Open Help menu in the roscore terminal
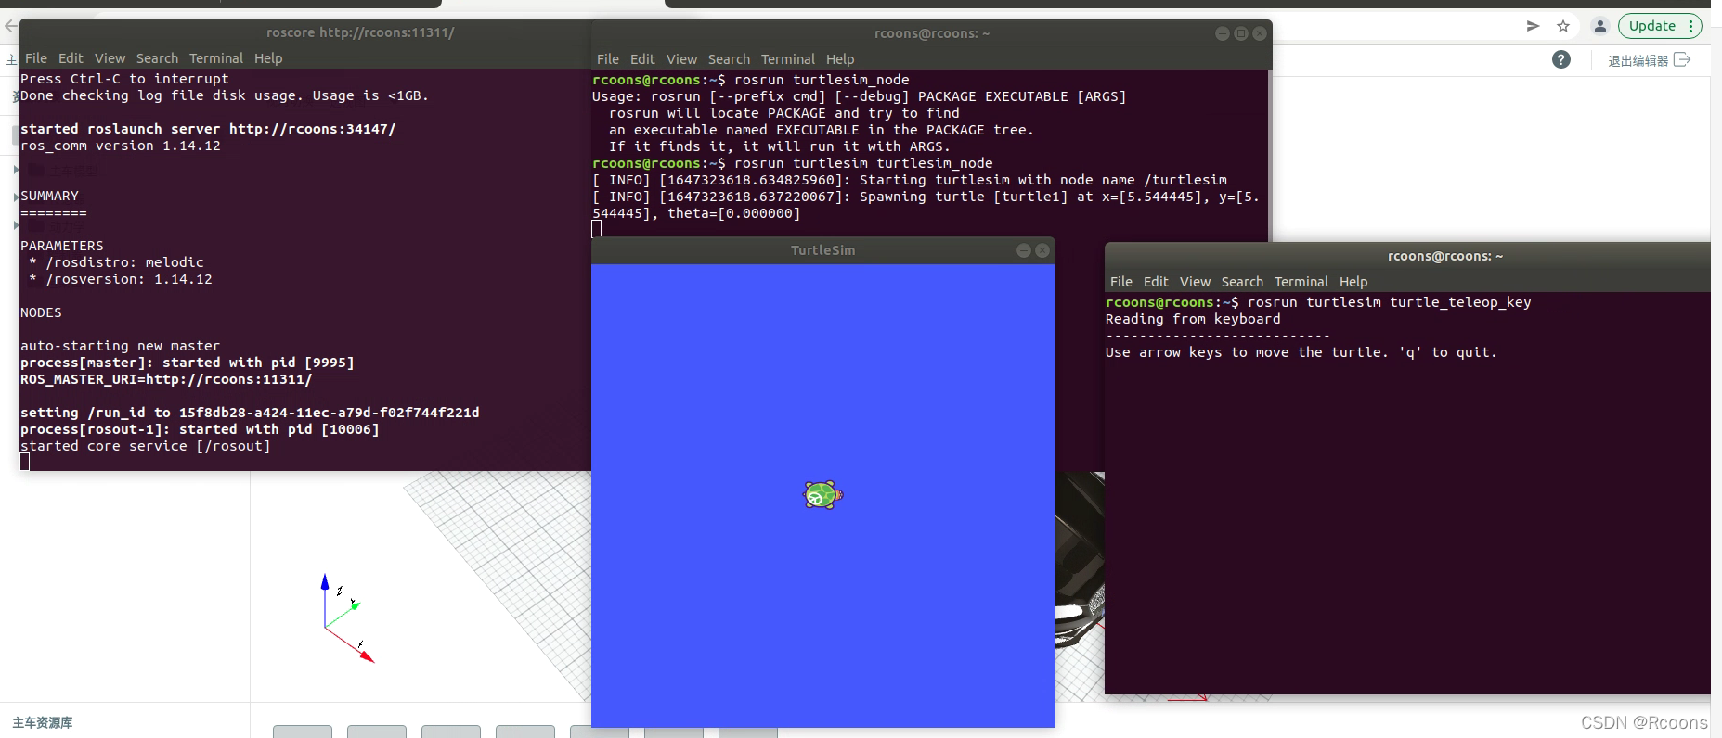The height and width of the screenshot is (738, 1722). tap(268, 58)
